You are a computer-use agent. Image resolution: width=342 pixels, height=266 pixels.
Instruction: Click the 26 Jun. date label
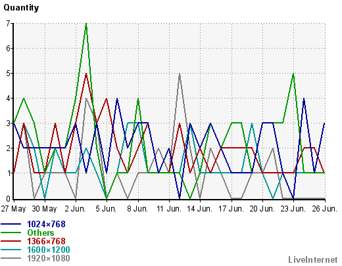324,209
